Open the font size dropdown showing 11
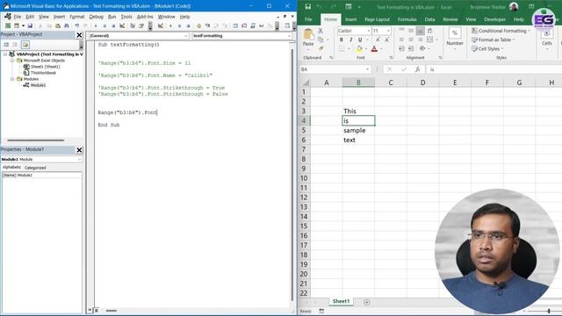562x316 pixels. pyautogui.click(x=388, y=31)
